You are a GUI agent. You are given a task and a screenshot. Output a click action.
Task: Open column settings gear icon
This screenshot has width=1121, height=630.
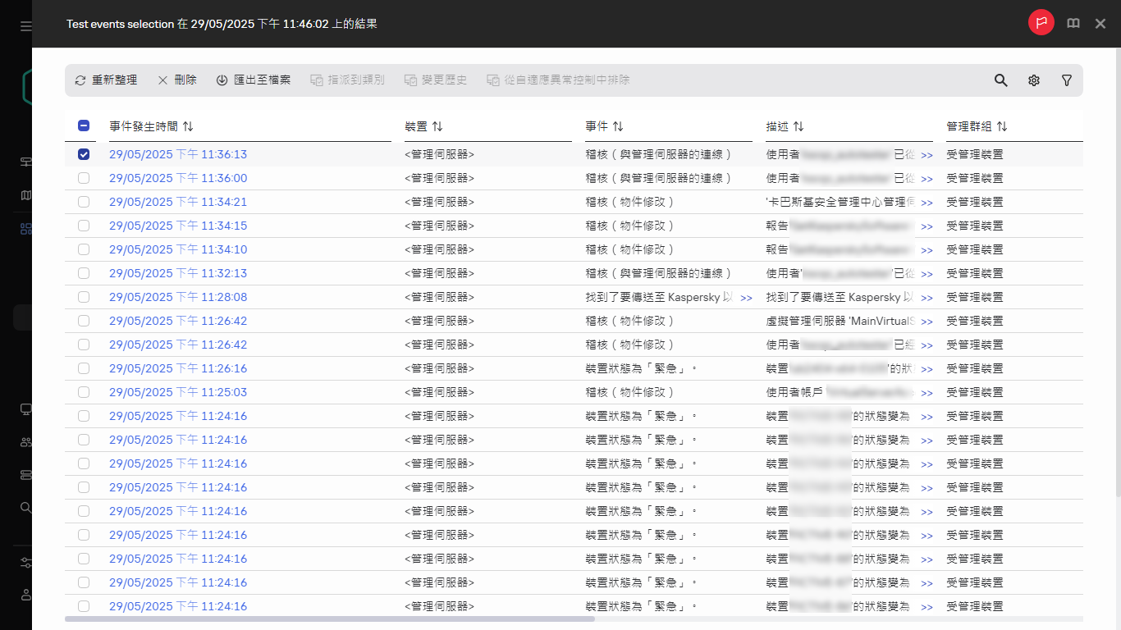pos(1034,80)
